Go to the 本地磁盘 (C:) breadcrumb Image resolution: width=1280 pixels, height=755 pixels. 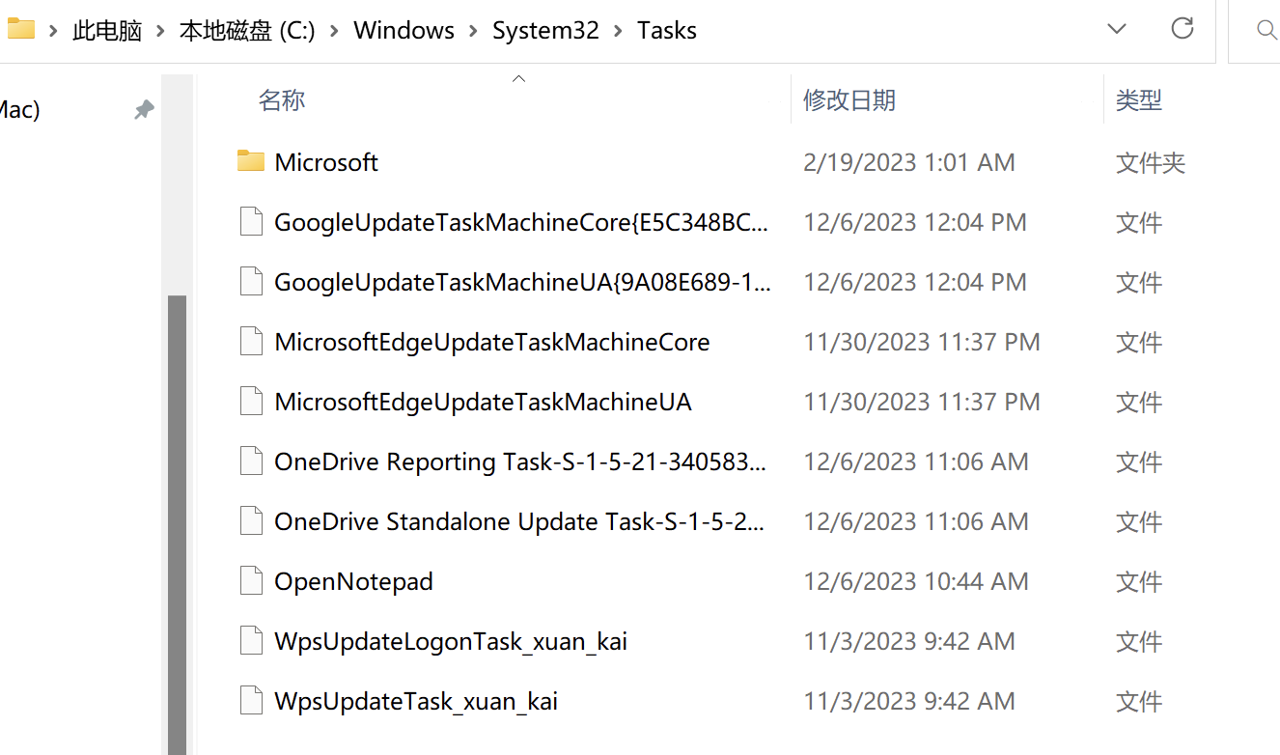pyautogui.click(x=247, y=30)
